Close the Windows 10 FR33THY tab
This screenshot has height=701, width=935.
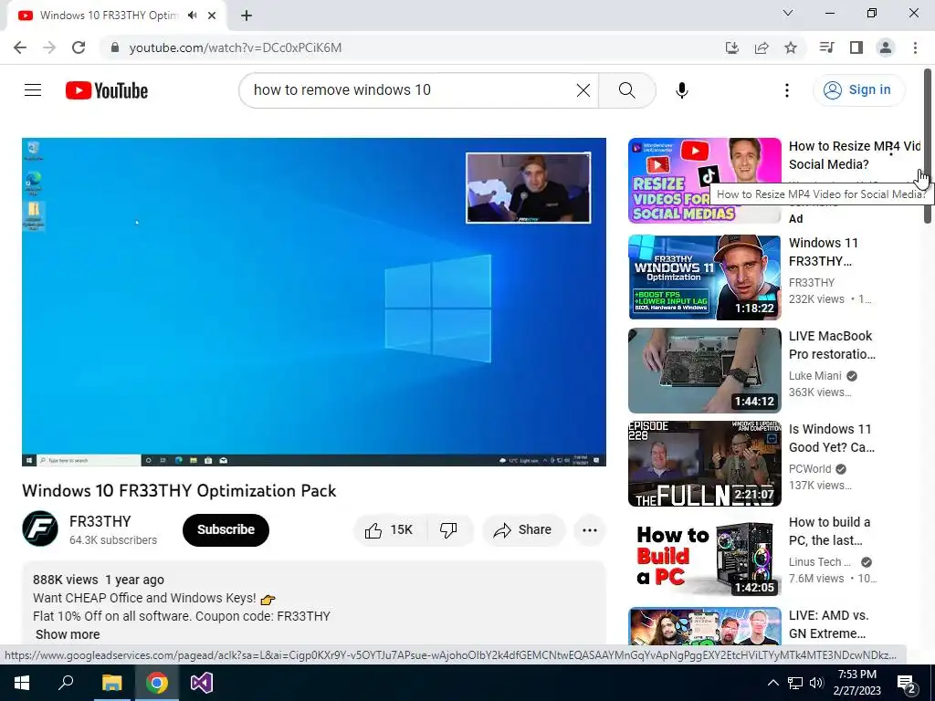[212, 16]
